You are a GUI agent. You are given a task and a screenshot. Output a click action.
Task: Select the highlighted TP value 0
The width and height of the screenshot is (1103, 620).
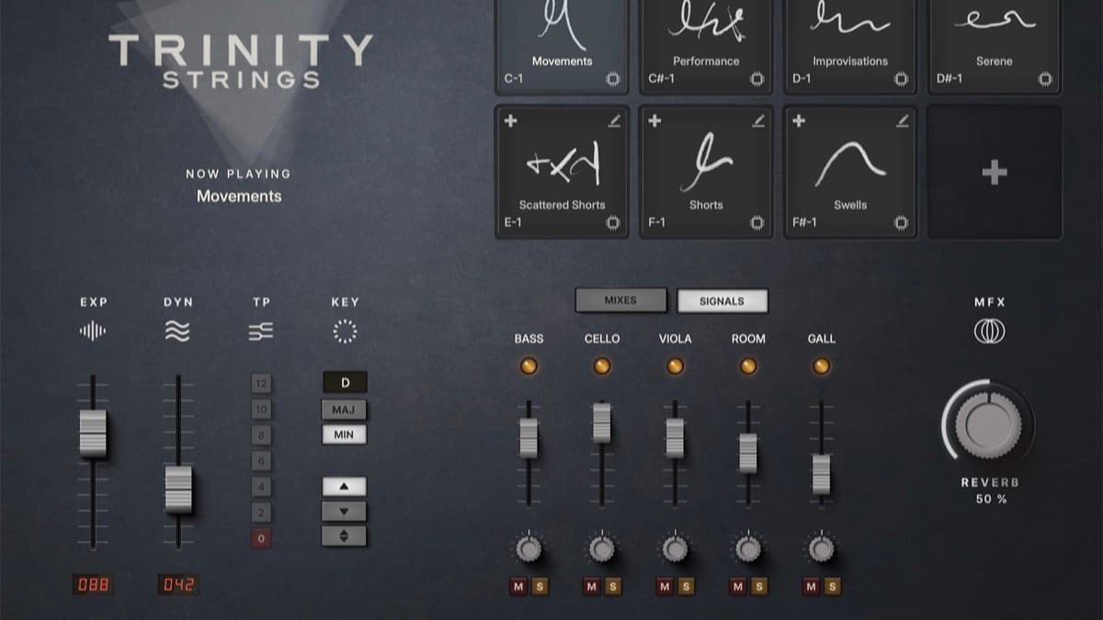(261, 539)
